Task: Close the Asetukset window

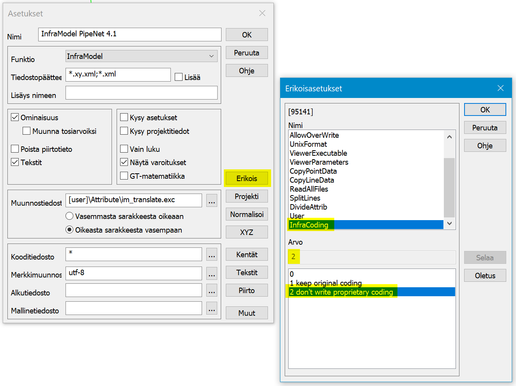Action: click(262, 13)
